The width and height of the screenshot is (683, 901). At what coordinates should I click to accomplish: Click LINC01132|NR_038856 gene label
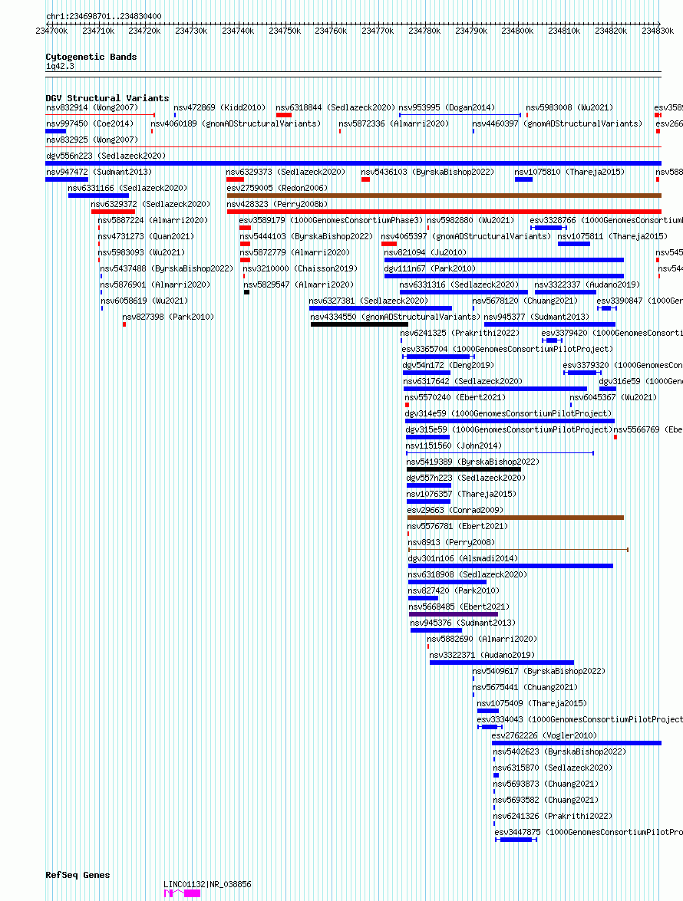(x=207, y=884)
